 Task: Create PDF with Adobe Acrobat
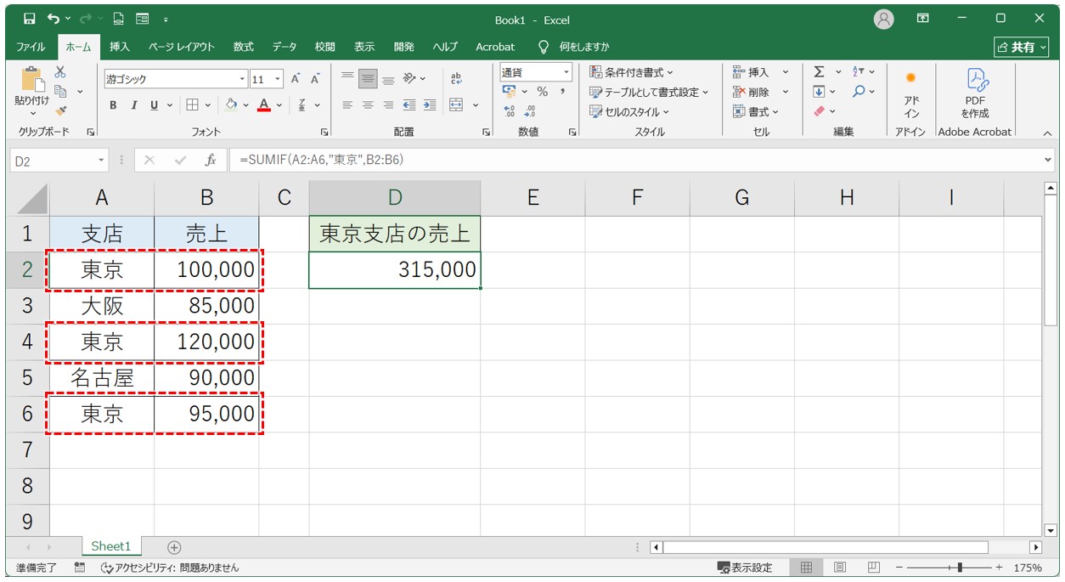click(x=975, y=93)
